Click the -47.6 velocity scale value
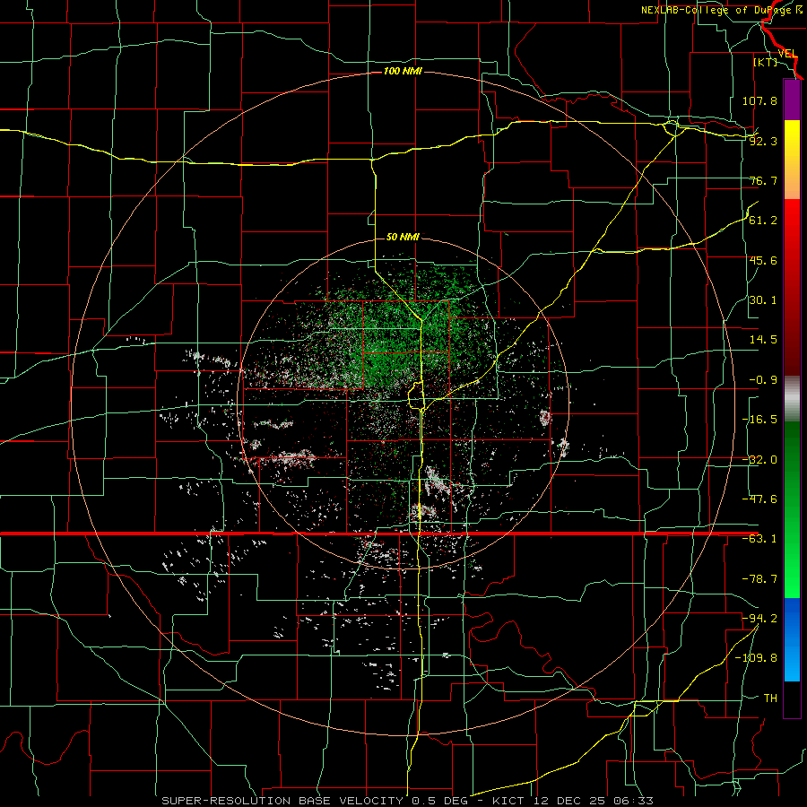Viewport: 807px width, 807px height. 759,499
